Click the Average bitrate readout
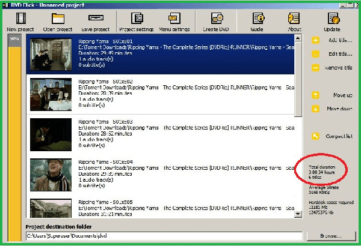The image size is (361, 246). tap(324, 190)
